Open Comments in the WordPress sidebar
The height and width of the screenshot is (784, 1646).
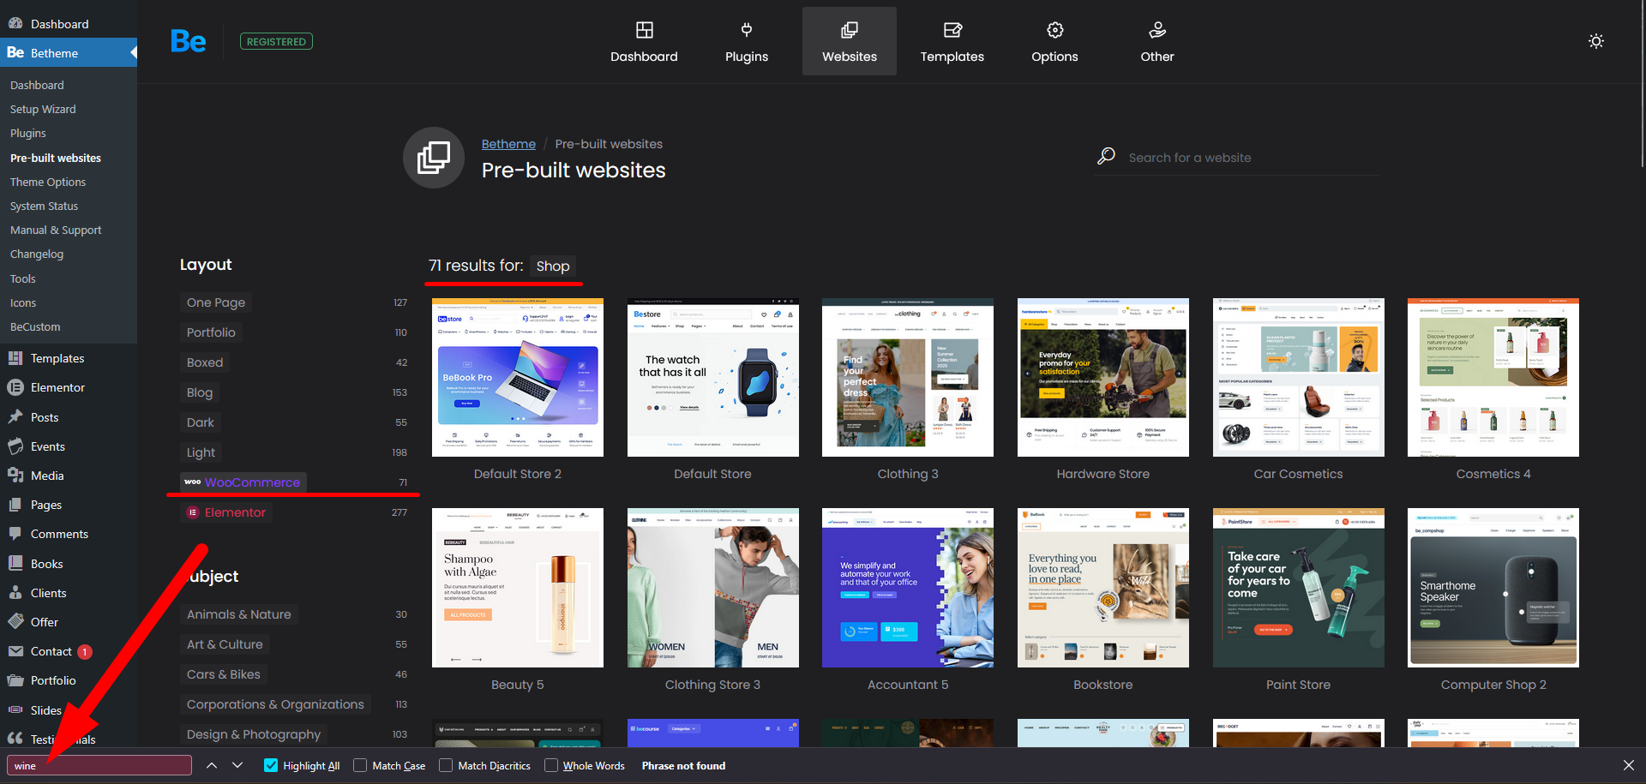(x=59, y=534)
